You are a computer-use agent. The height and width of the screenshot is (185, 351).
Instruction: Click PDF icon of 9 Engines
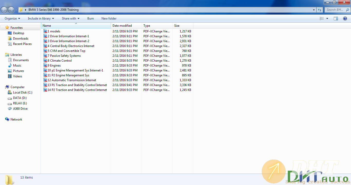[45, 66]
